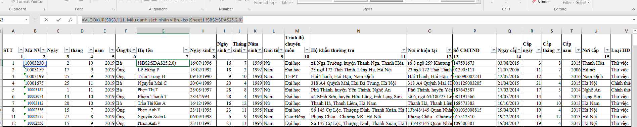Open Number format dialog launcher
Viewport: 637px width, 127px height.
coord(249,9)
